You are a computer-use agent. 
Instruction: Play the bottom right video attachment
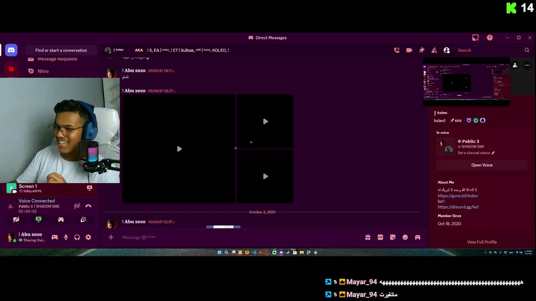click(x=265, y=176)
